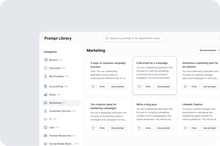Click the code brackets icon beside IT
Image resolution: width=220 pixels, height=146 pixels.
pyautogui.click(x=46, y=119)
